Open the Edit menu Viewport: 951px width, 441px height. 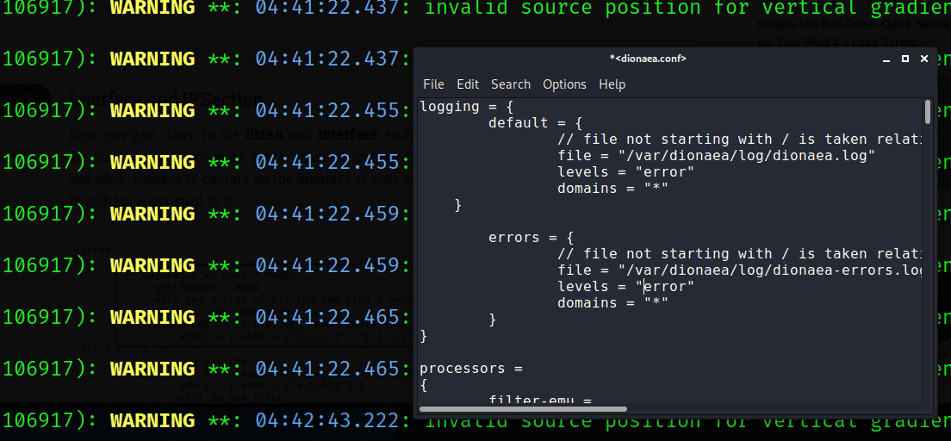pyautogui.click(x=468, y=84)
